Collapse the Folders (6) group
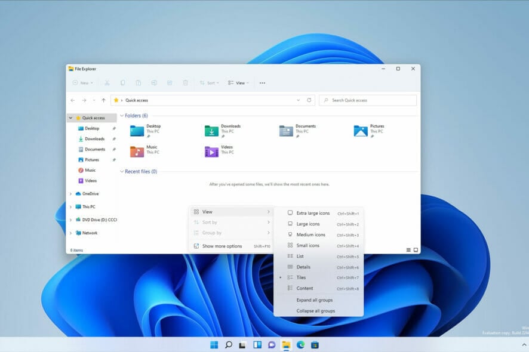This screenshot has width=529, height=352. [x=122, y=116]
